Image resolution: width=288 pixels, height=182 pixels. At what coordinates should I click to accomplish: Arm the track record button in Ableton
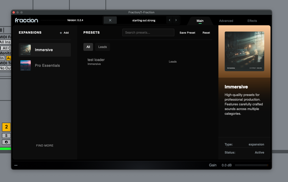[6, 142]
